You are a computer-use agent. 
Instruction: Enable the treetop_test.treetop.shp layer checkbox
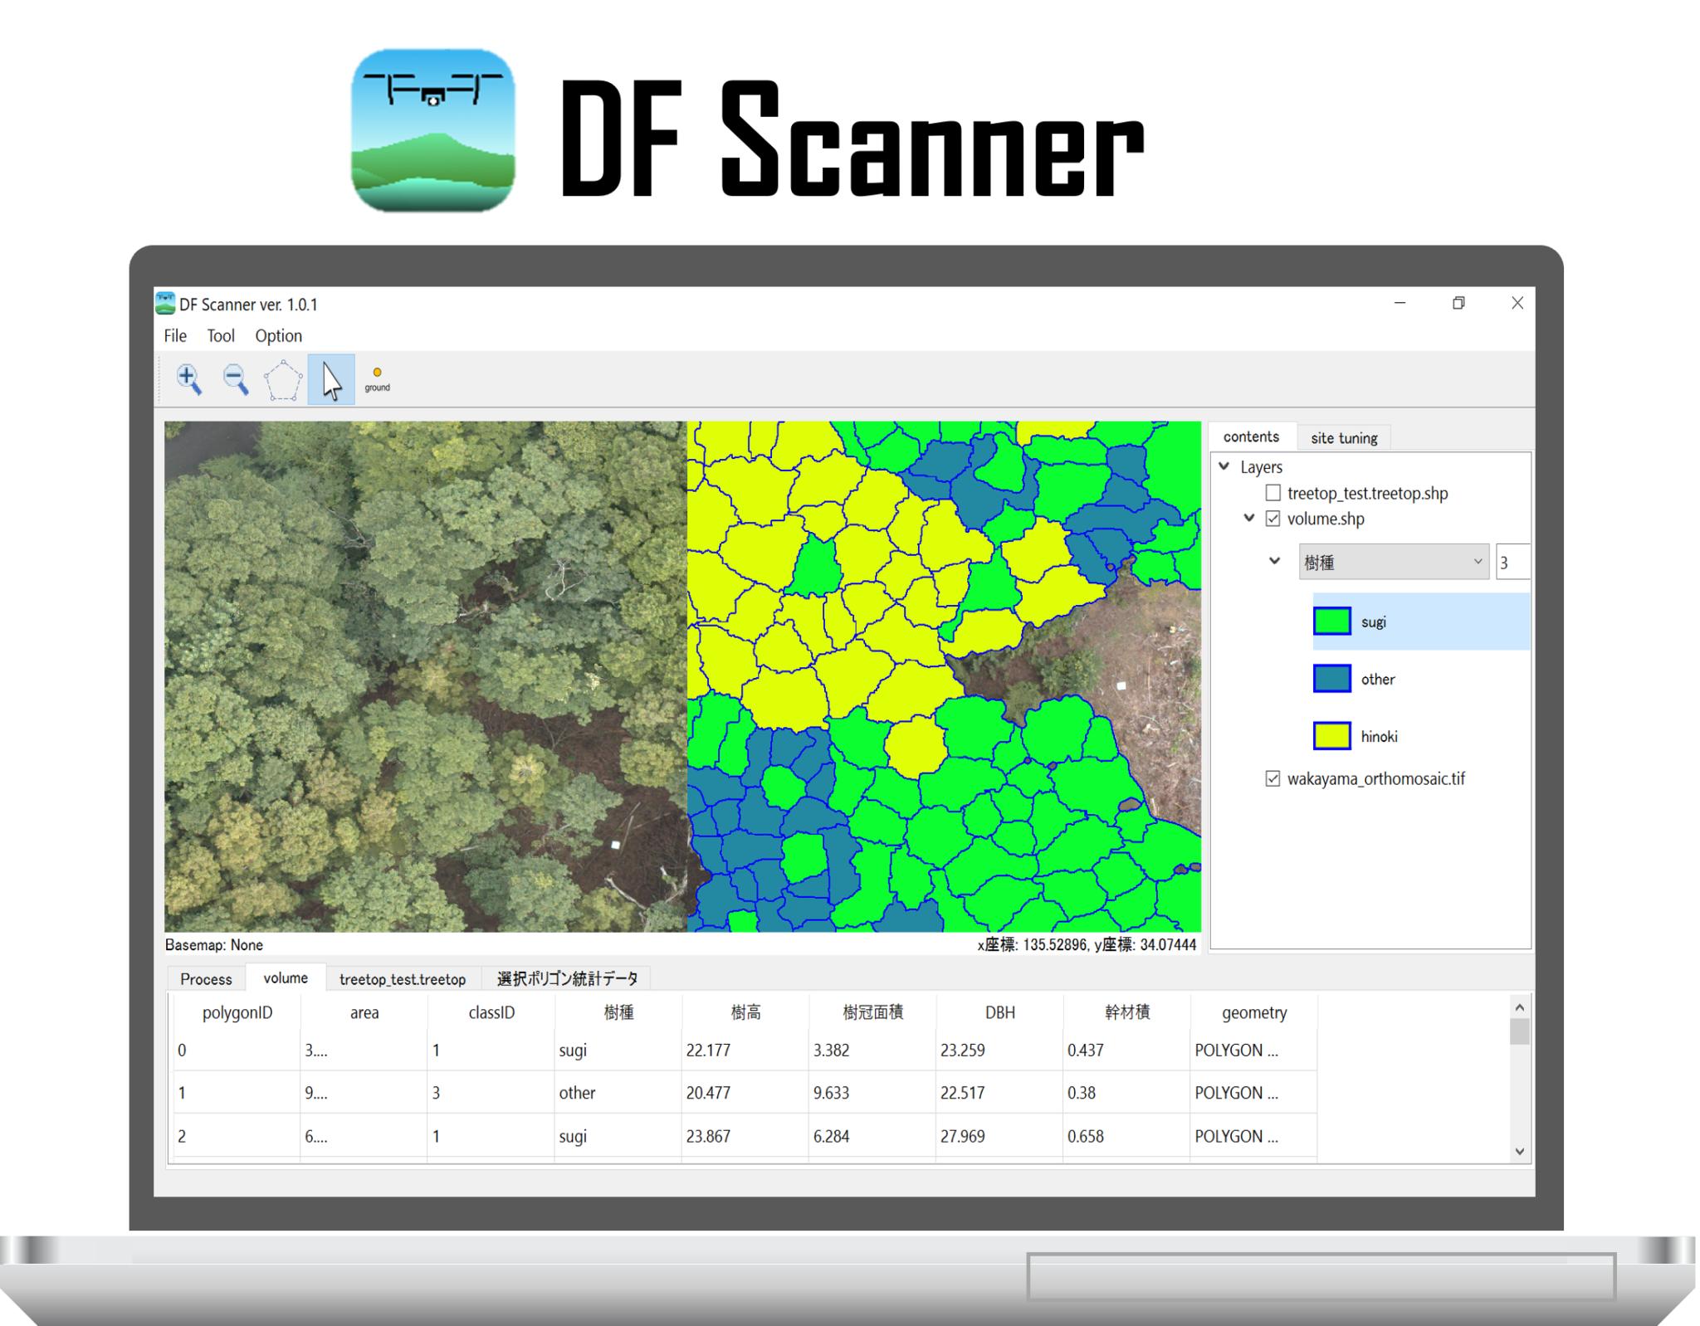tap(1272, 492)
